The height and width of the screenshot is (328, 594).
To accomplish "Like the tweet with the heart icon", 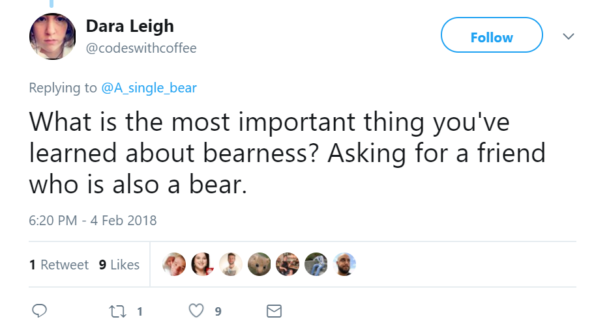I will pyautogui.click(x=196, y=311).
